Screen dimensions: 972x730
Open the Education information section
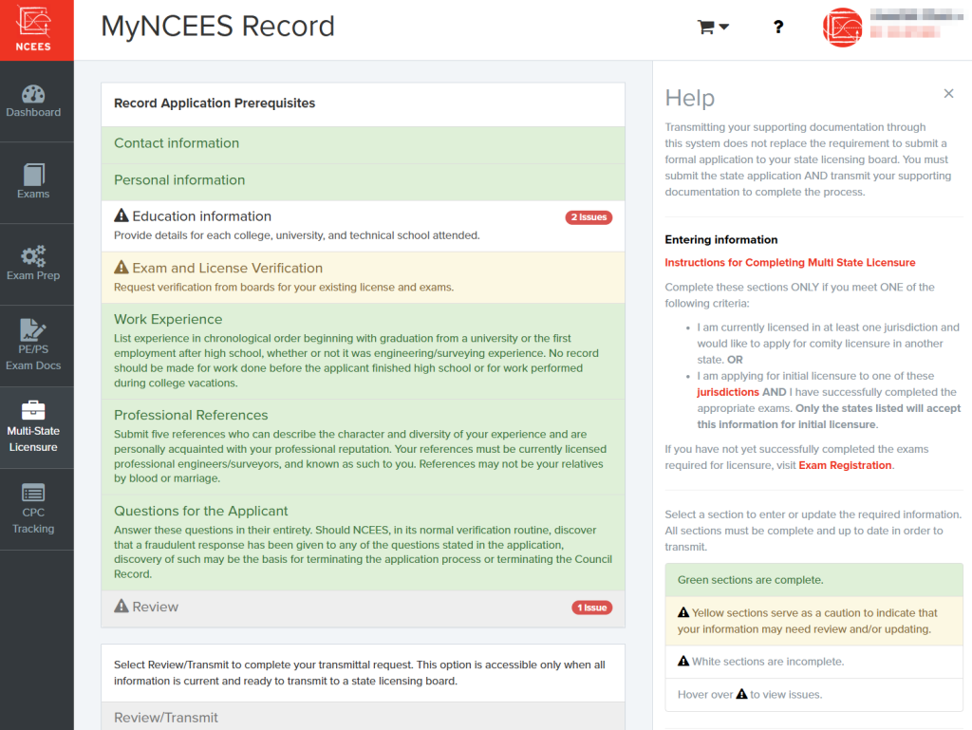coord(364,226)
